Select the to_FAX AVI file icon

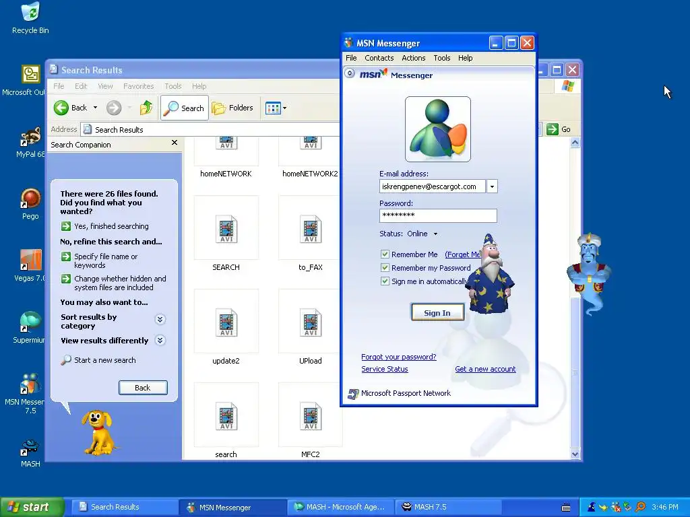click(311, 229)
